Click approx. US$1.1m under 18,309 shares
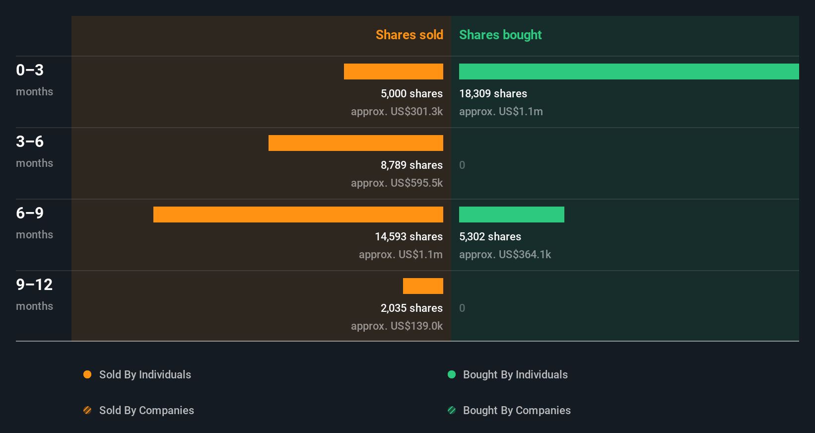Screen dimensions: 815x433 pos(501,111)
